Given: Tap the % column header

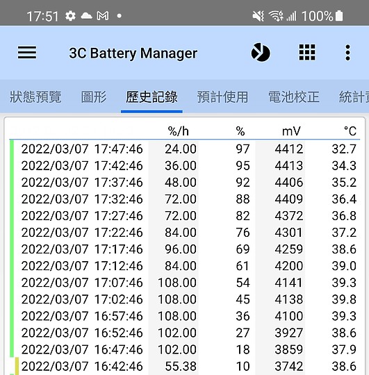Looking at the screenshot, I should click(240, 131).
